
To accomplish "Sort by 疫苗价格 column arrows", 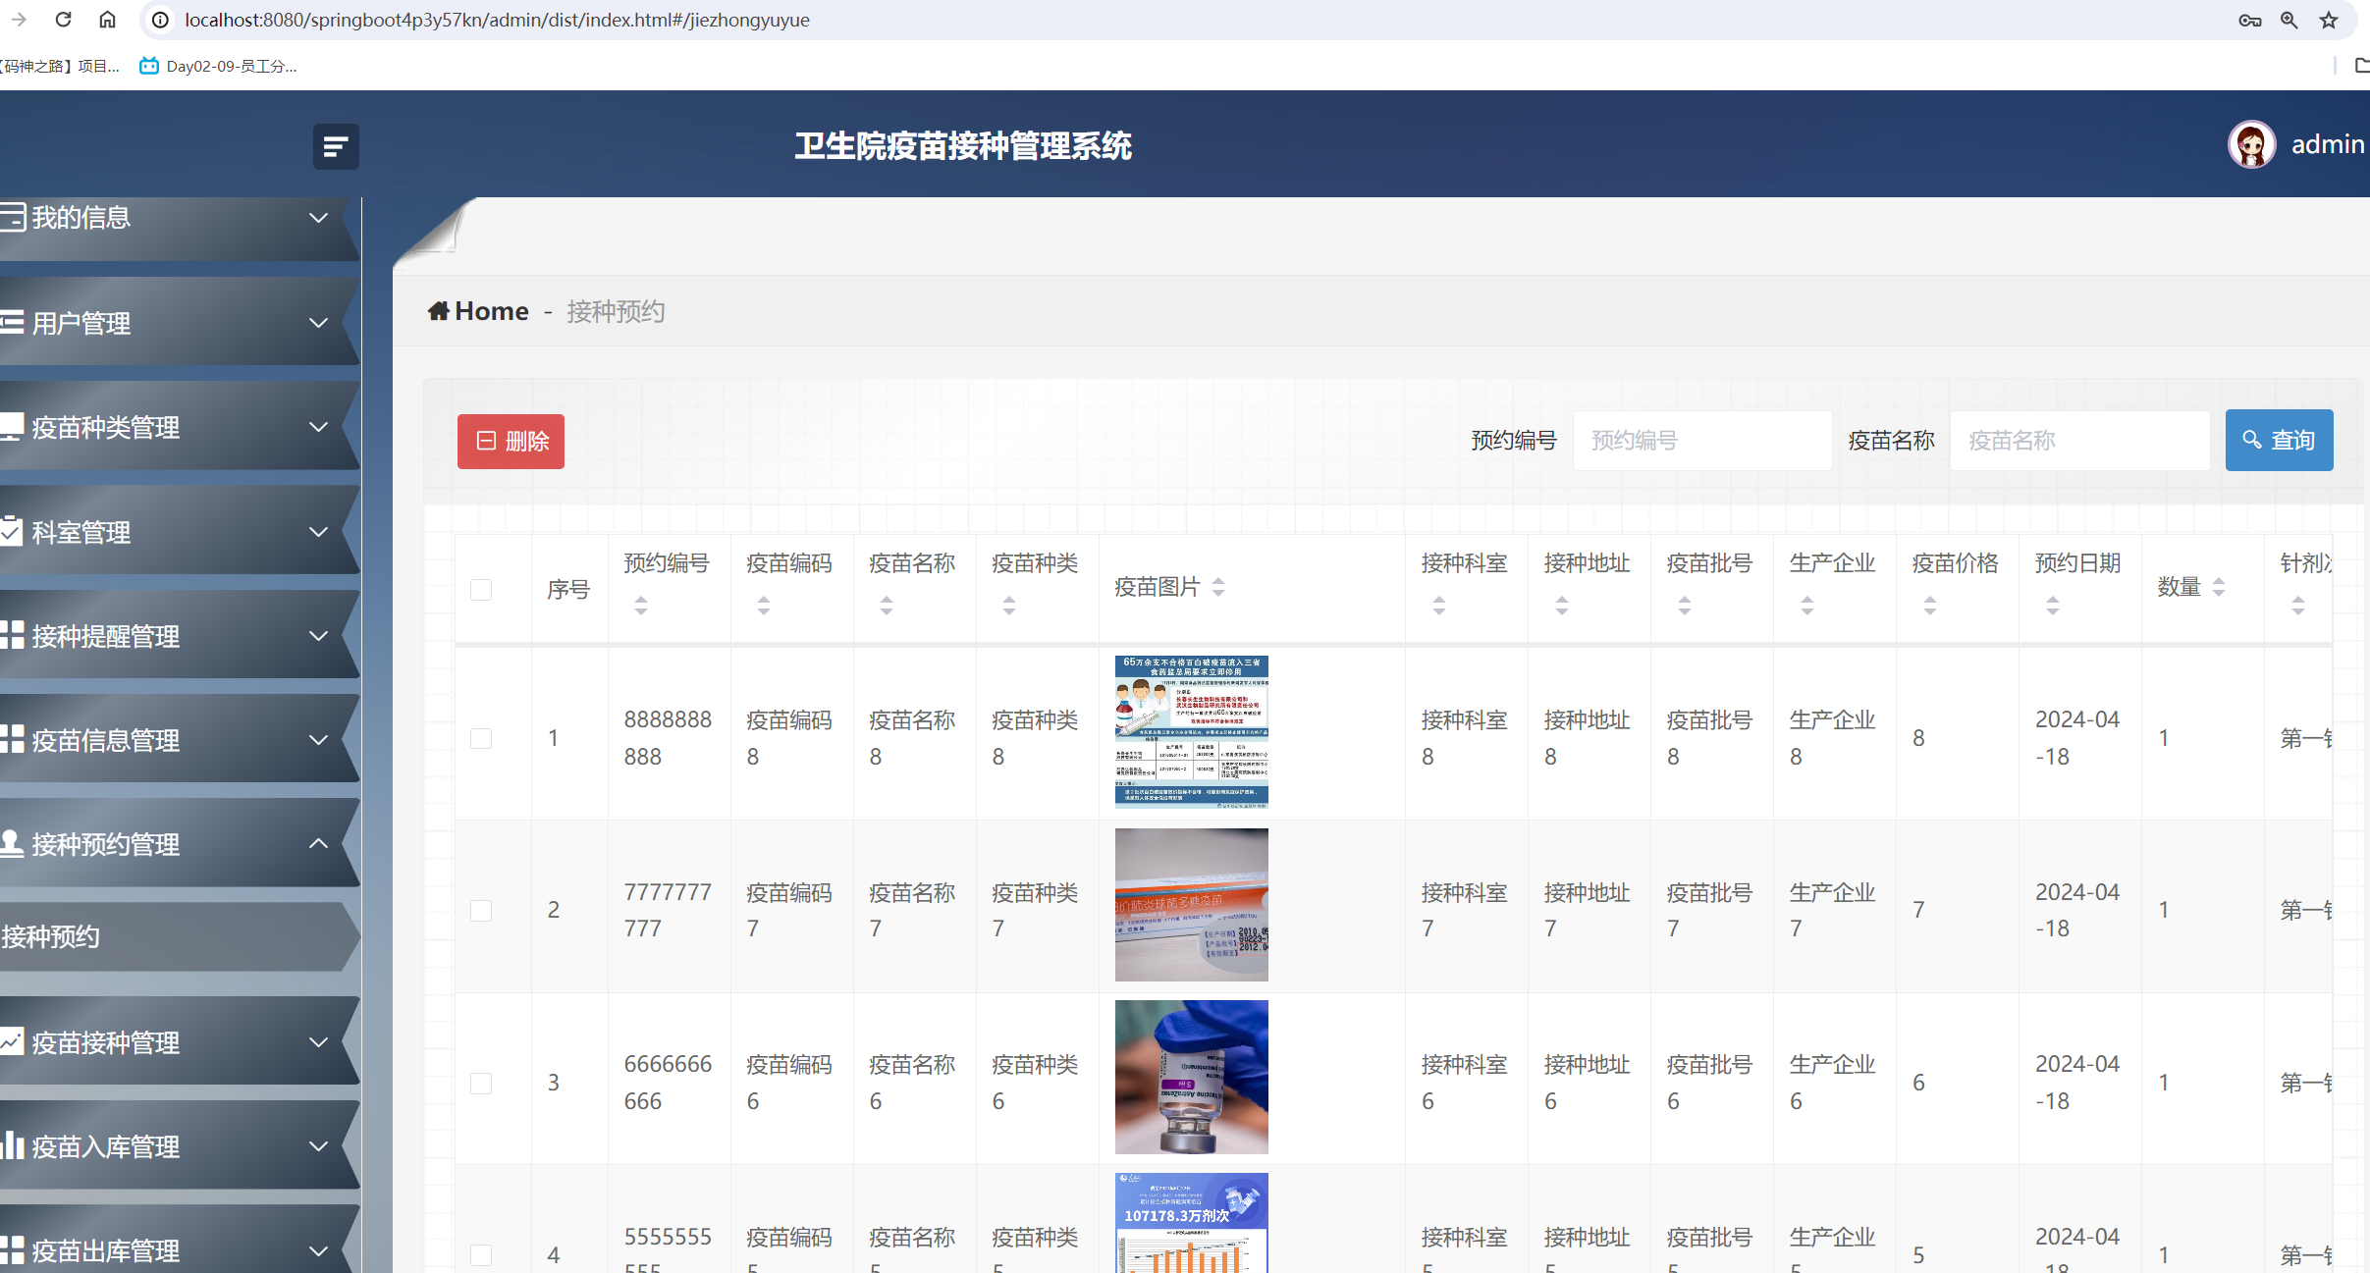I will 1930,606.
